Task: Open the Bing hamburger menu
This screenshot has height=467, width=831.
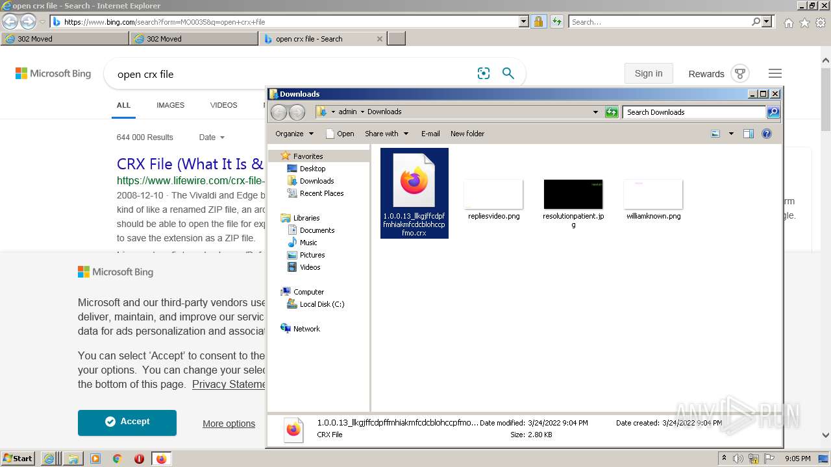Action: [x=775, y=74]
